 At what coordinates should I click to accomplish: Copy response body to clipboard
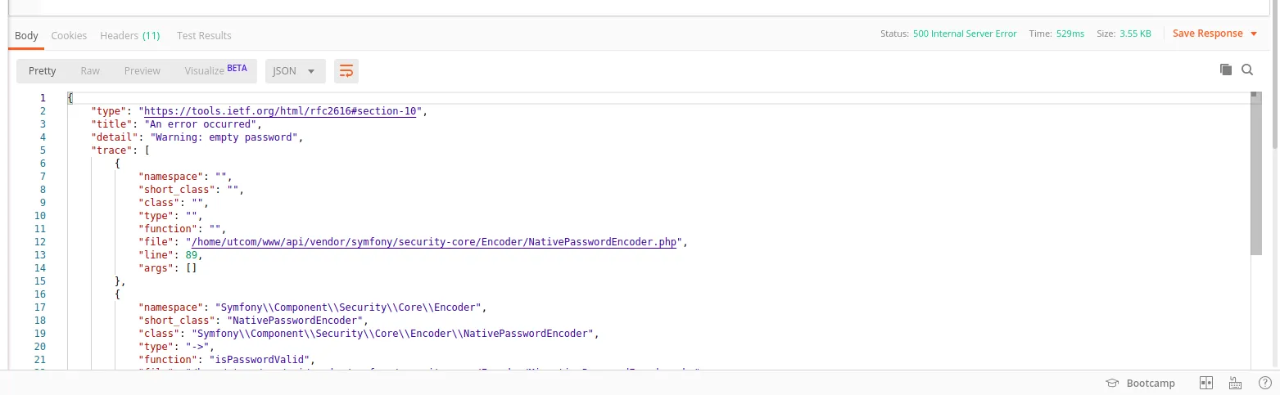(1226, 70)
